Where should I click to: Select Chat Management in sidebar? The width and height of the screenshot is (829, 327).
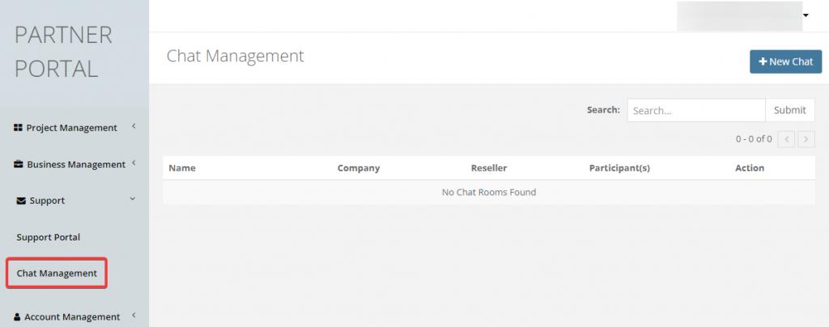click(x=57, y=274)
